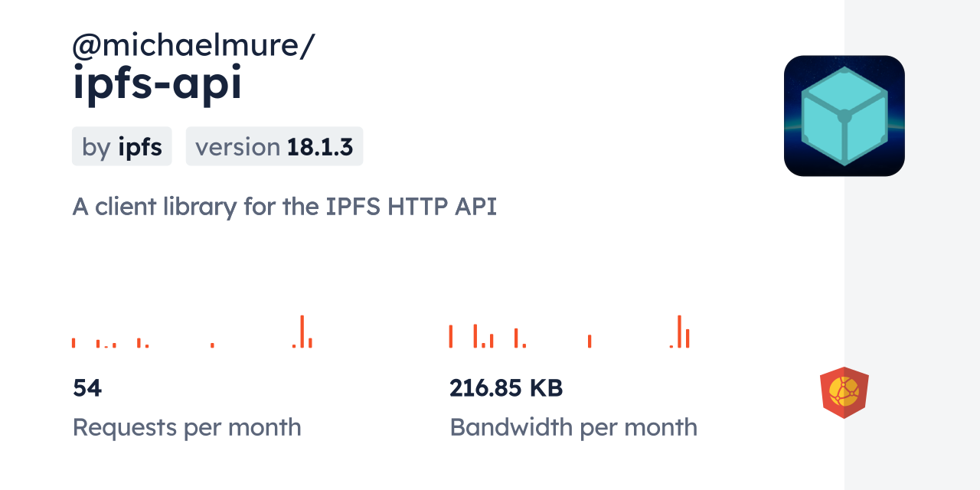Click first bar of the requests sparkline
The height and width of the screenshot is (490, 980).
point(73,343)
